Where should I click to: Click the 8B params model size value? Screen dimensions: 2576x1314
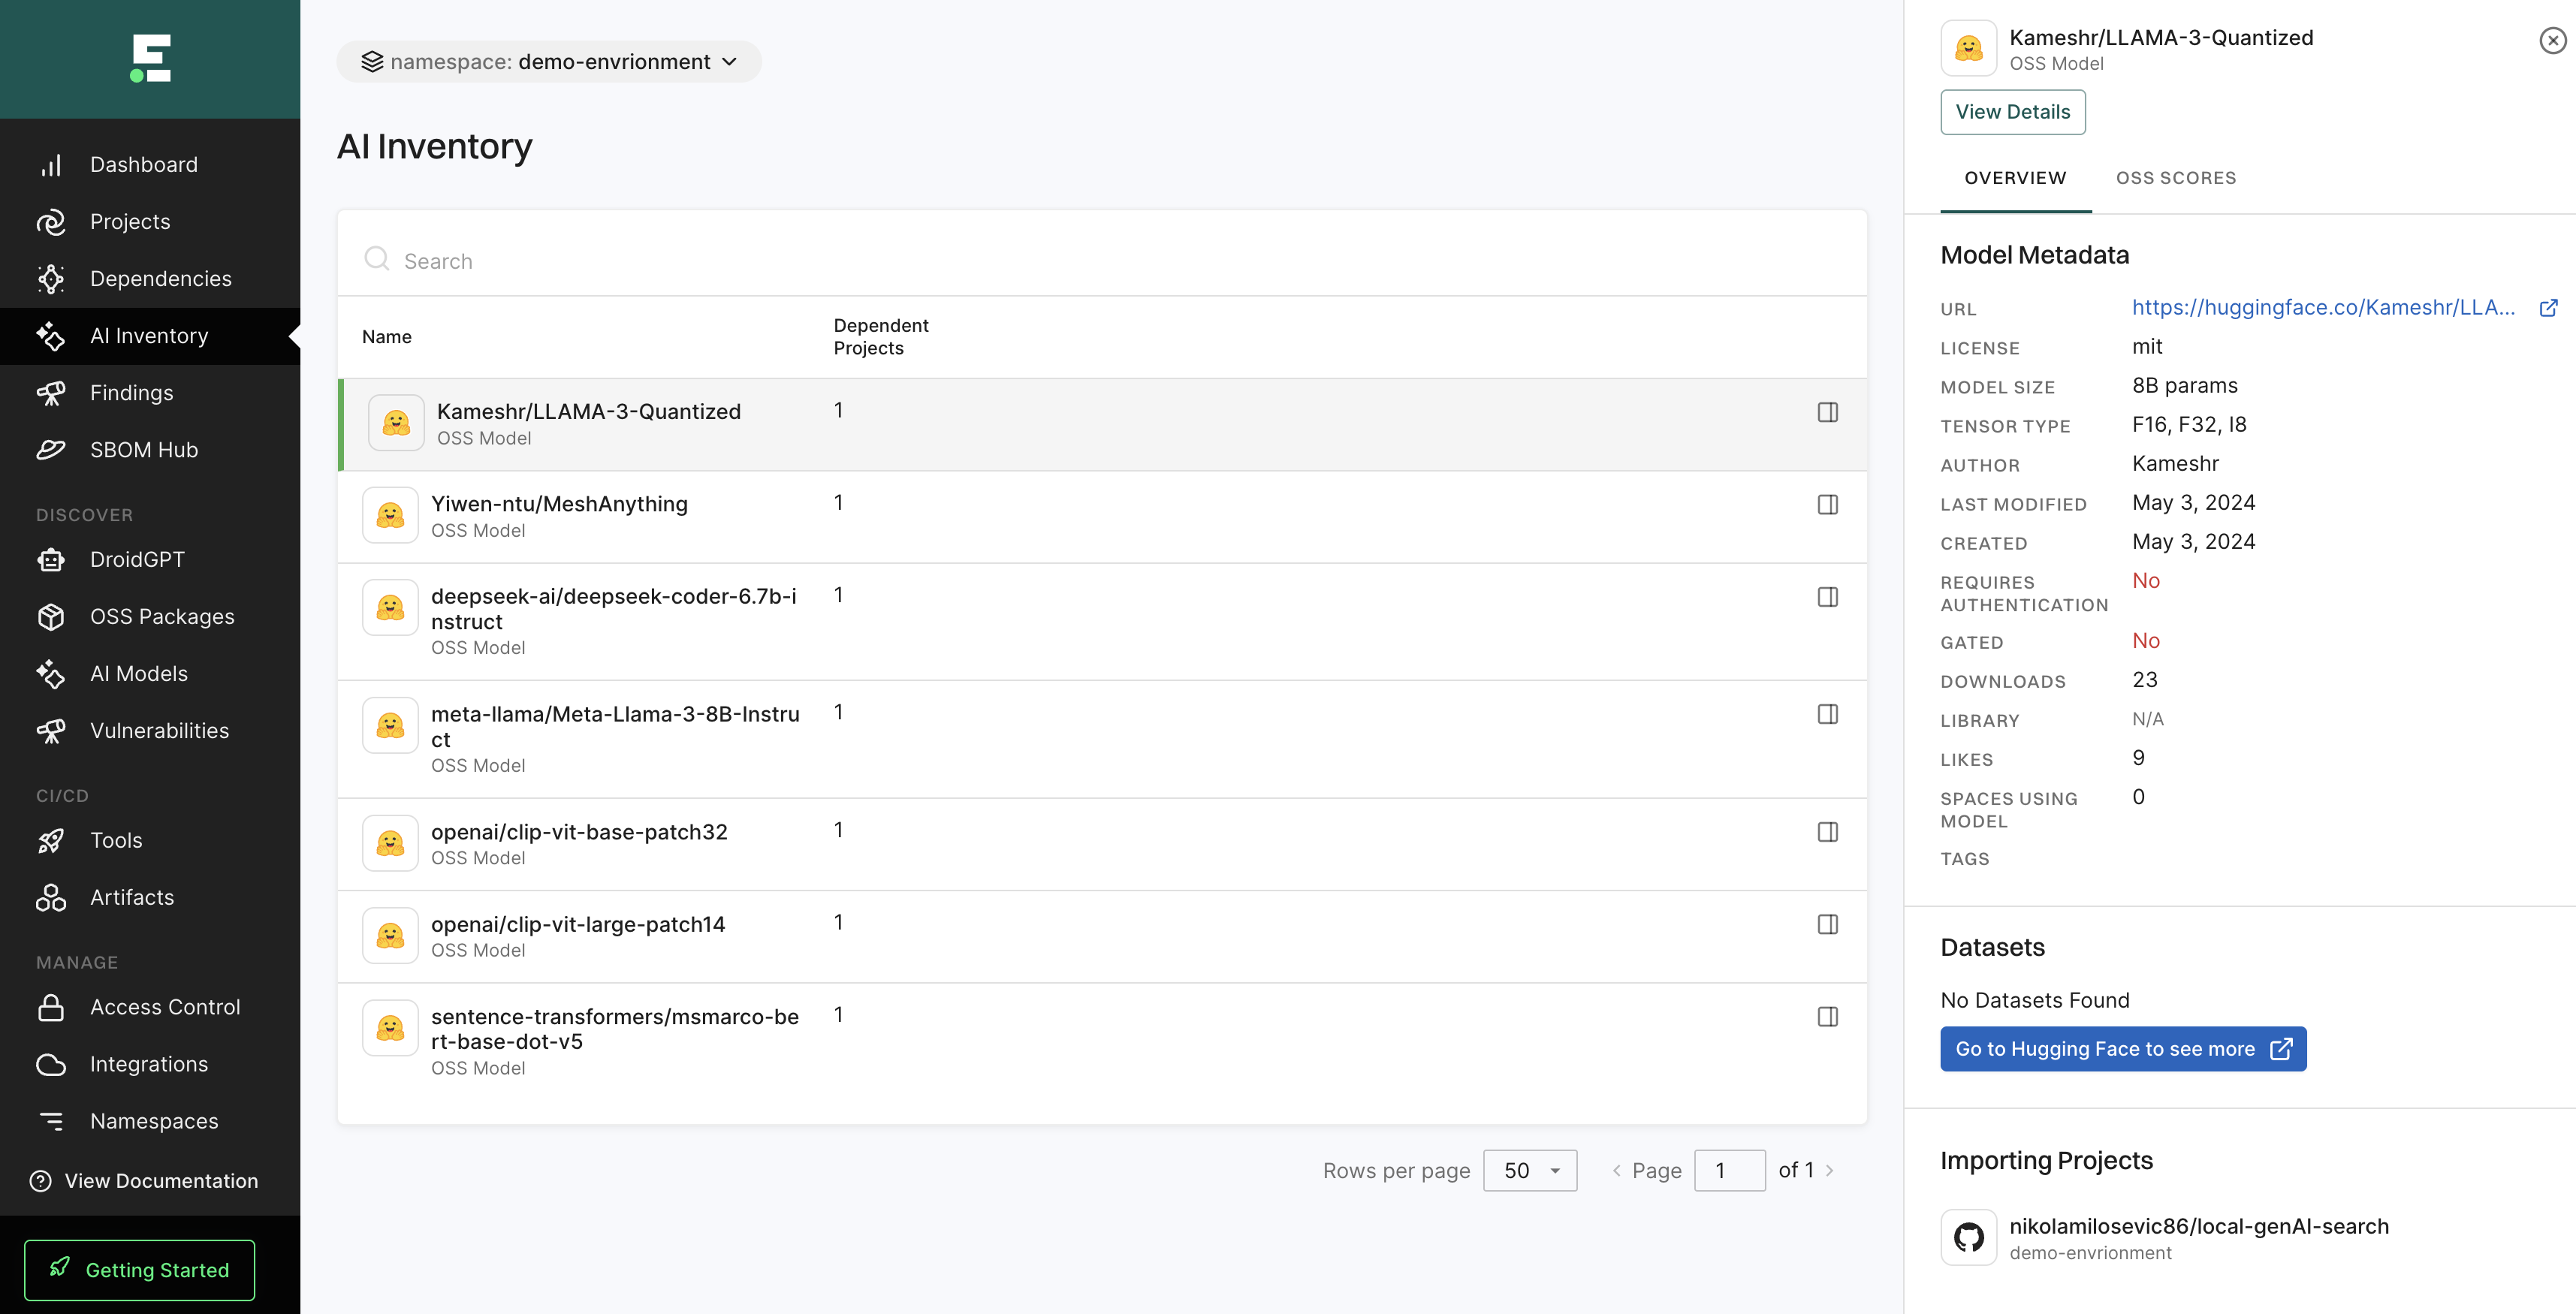tap(2185, 386)
